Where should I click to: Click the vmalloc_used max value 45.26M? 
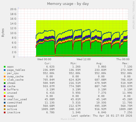(127, 99)
